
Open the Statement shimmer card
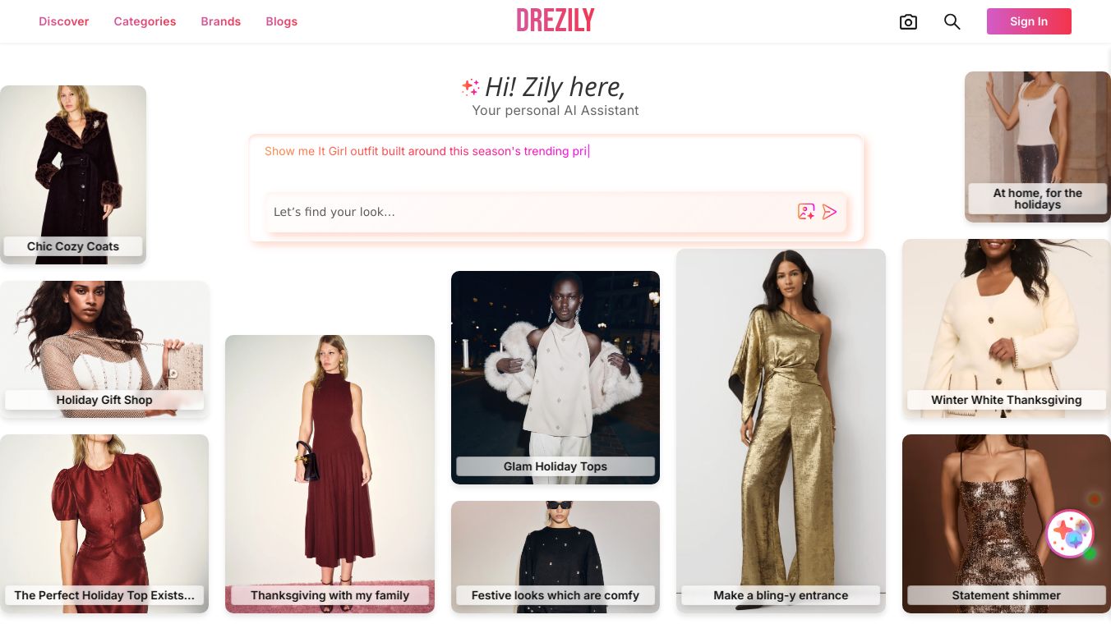click(x=1007, y=524)
